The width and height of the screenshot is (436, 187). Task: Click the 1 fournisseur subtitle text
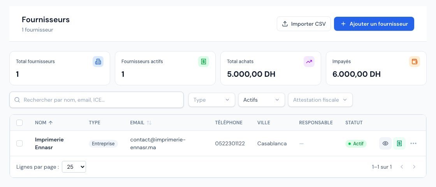pyautogui.click(x=37, y=30)
